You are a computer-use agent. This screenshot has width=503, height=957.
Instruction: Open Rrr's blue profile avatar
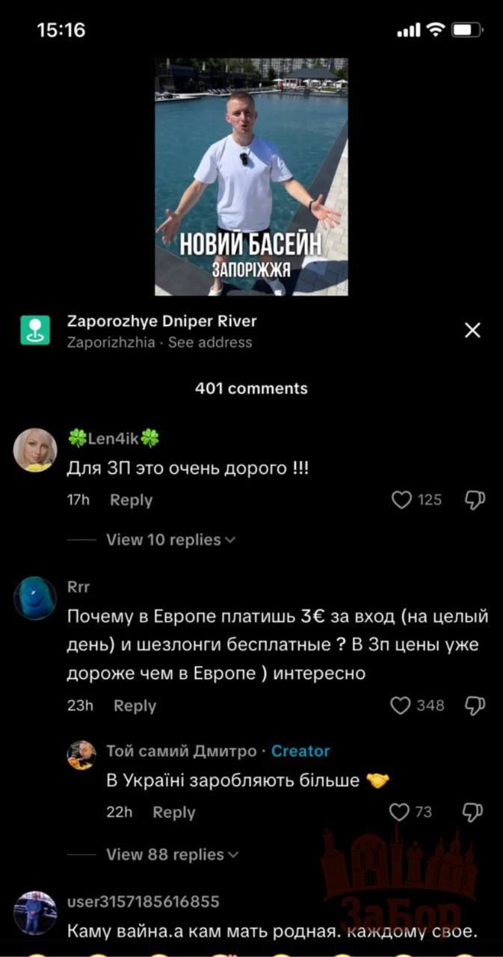[35, 598]
